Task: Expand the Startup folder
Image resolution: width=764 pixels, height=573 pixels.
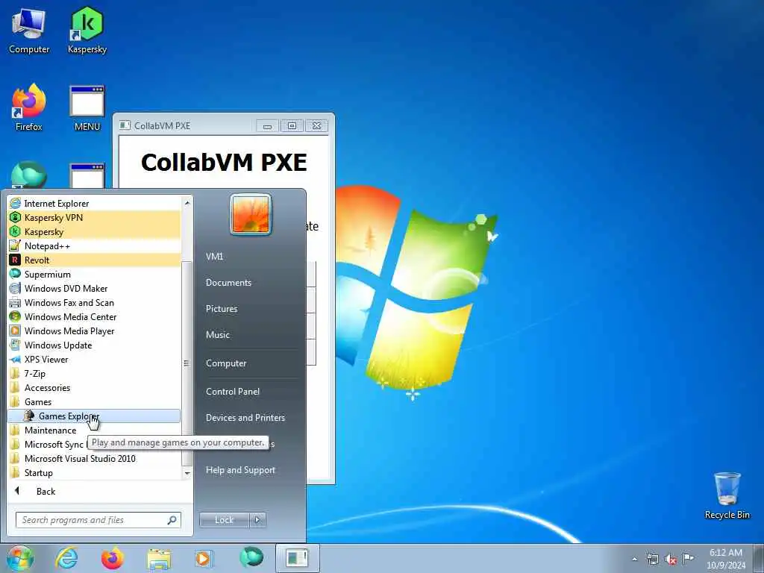Action: tap(94, 472)
